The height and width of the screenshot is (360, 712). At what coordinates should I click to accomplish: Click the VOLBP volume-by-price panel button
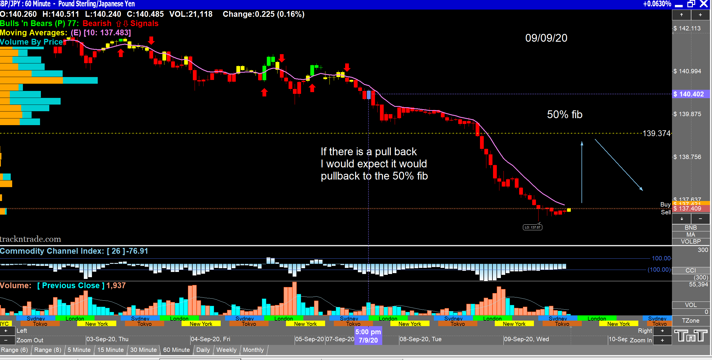(x=691, y=241)
